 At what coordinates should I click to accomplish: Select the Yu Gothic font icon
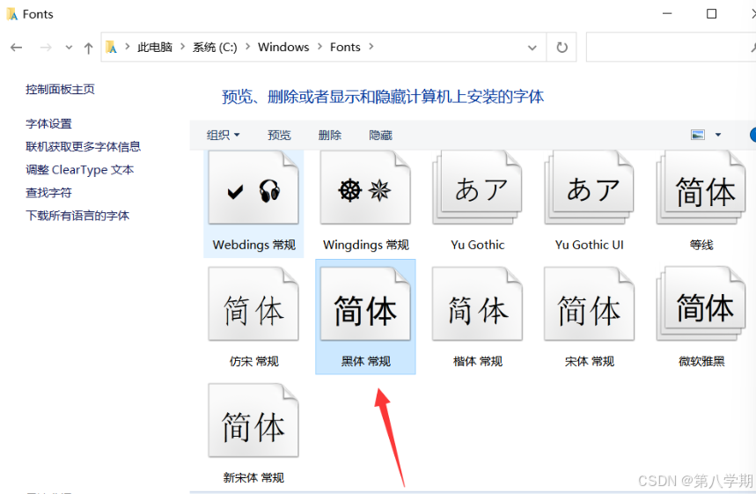click(x=477, y=188)
